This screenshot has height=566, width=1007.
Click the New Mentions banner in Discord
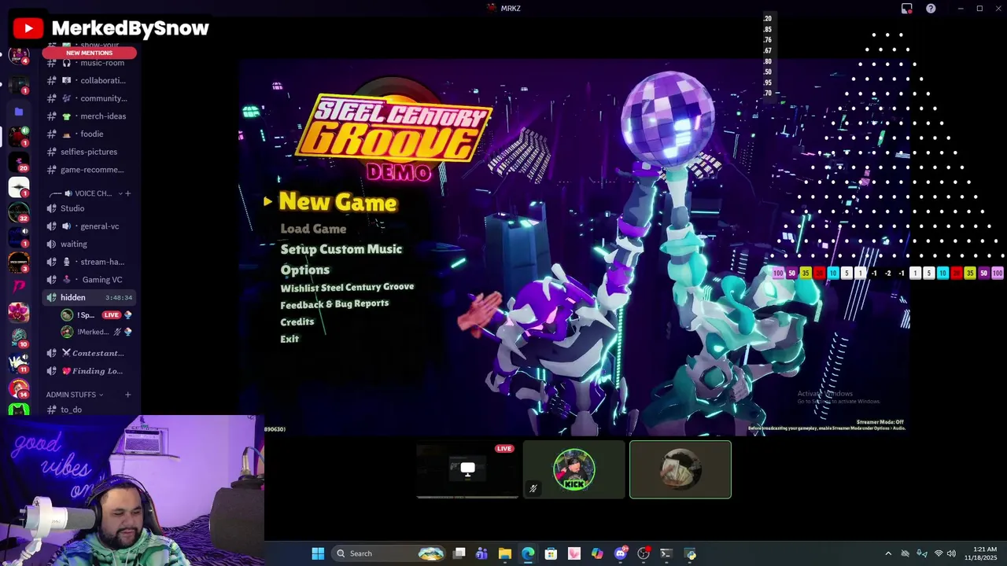[x=90, y=53]
